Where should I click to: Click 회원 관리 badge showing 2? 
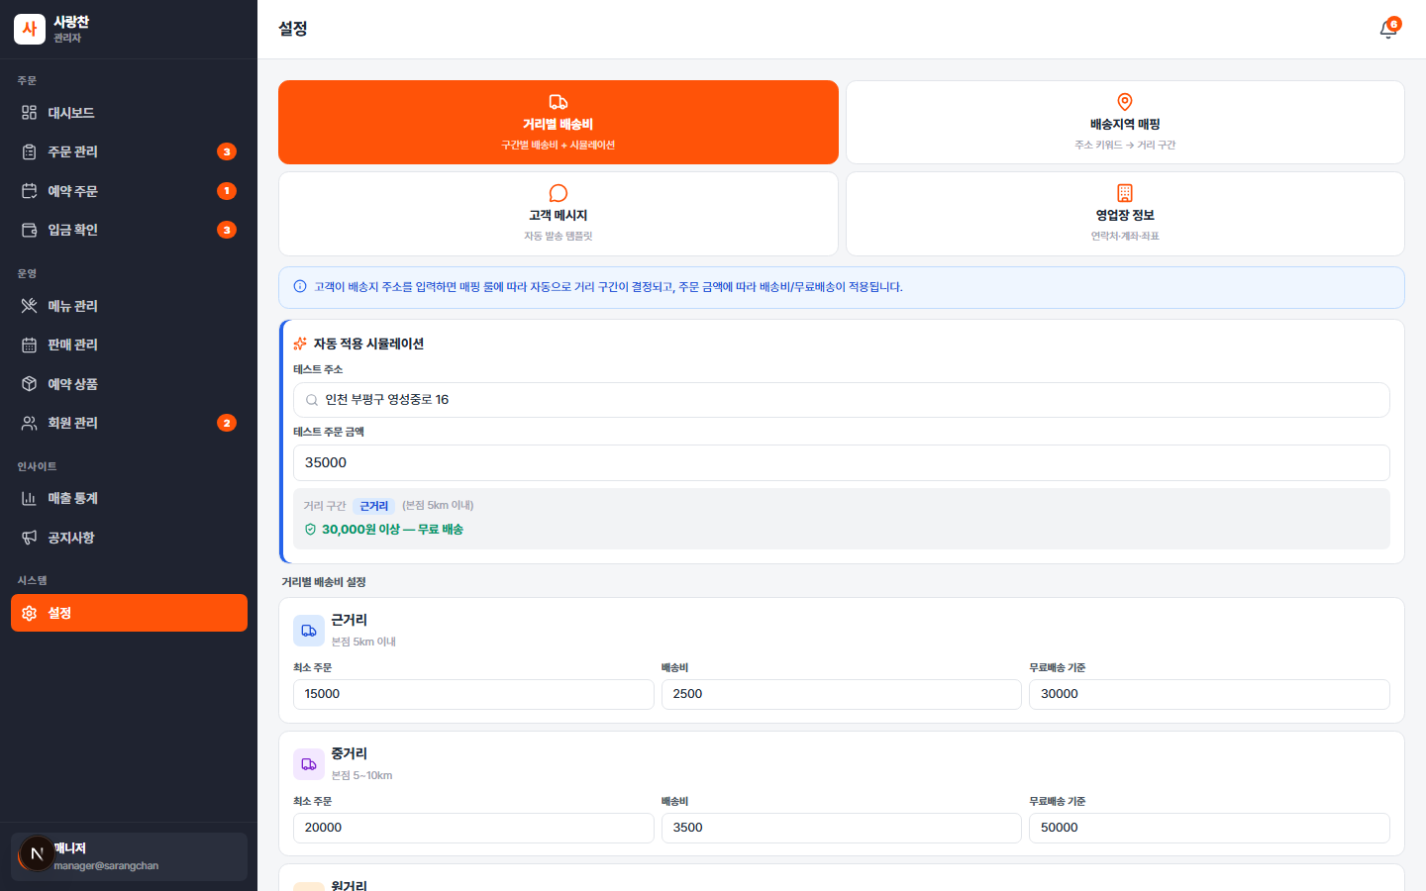tap(227, 423)
